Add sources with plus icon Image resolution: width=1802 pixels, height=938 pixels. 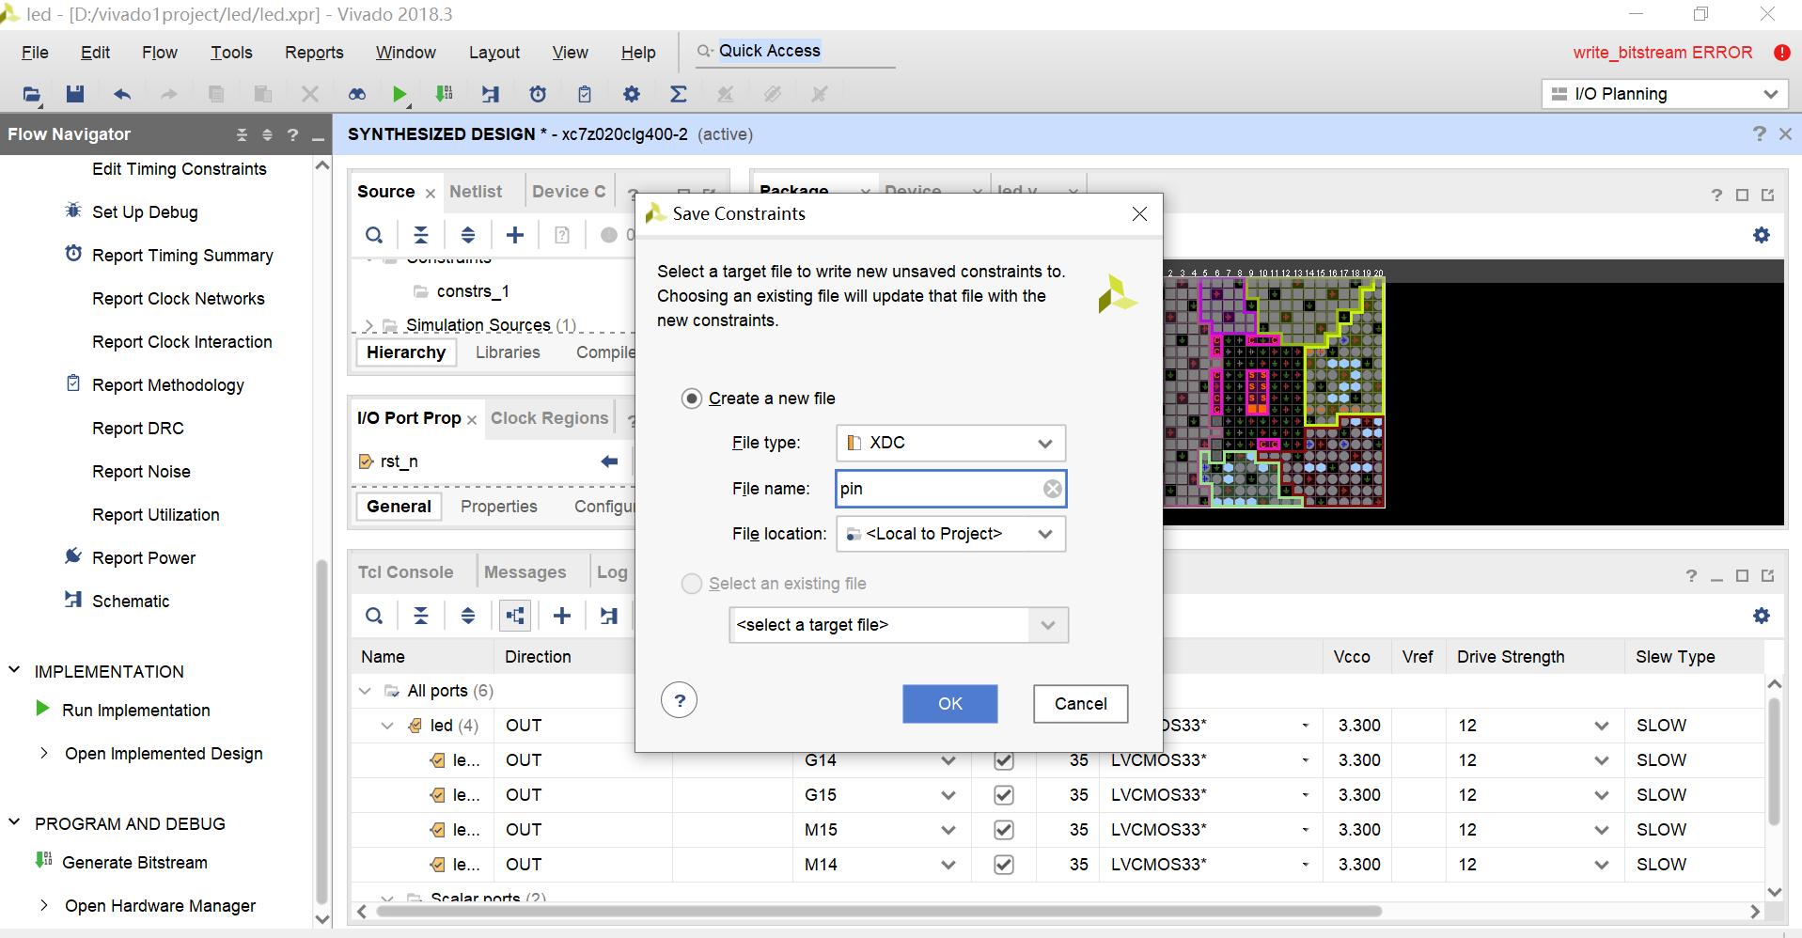point(515,235)
